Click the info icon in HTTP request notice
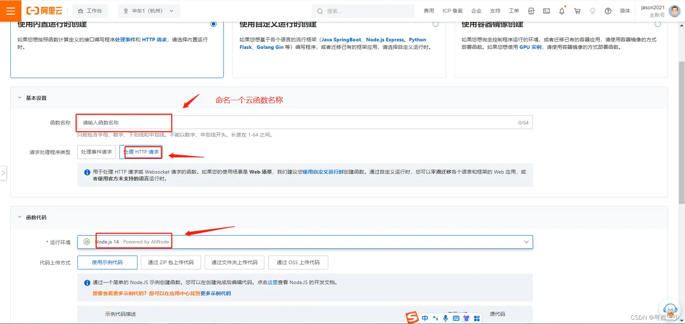The height and width of the screenshot is (324, 685). (x=88, y=172)
